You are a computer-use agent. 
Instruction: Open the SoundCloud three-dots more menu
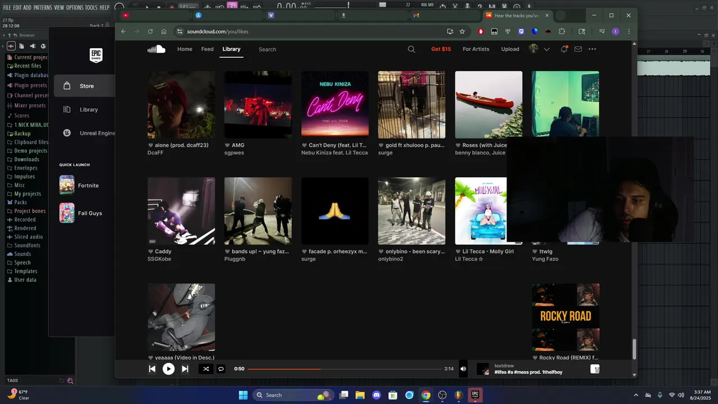point(592,49)
